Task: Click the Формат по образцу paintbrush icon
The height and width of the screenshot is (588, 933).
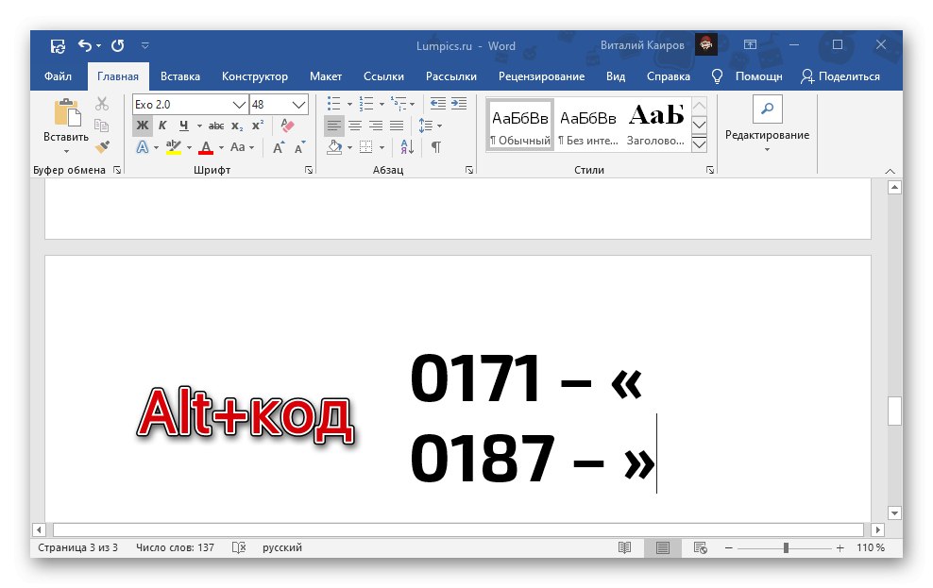Action: coord(100,145)
